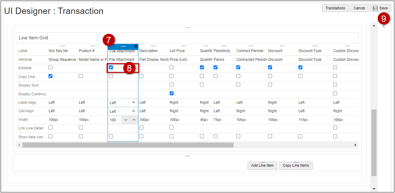Image resolution: width=395 pixels, height=193 pixels.
Task: Uncheck Editable for Periodicity column
Action: (x=216, y=67)
